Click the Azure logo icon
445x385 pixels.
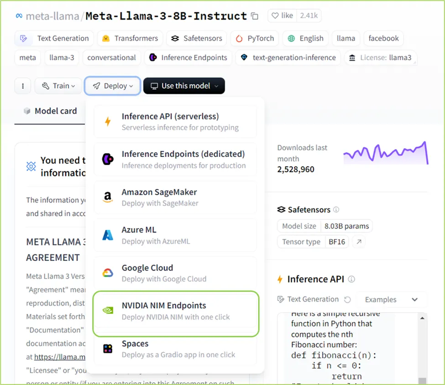[x=108, y=235]
